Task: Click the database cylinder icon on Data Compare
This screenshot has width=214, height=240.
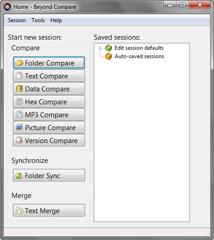Action: (x=19, y=89)
